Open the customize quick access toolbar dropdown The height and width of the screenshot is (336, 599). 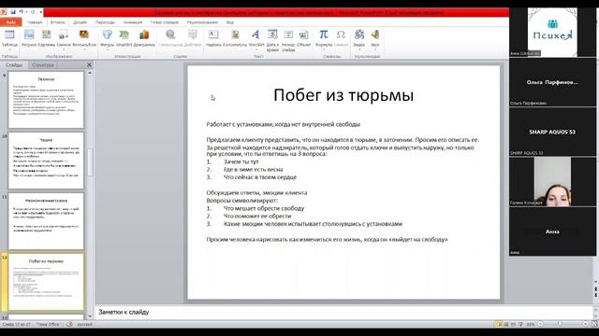point(40,12)
